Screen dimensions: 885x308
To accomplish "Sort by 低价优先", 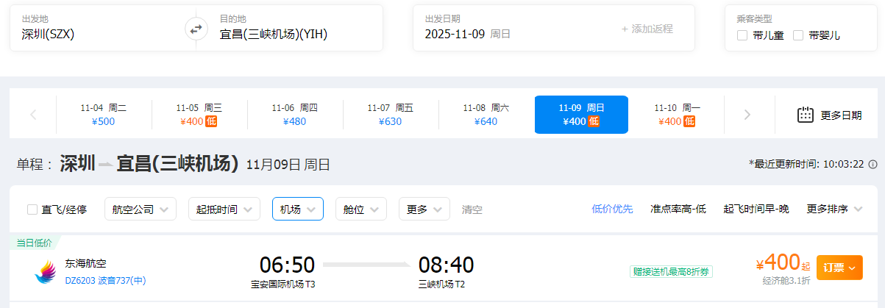I will point(612,209).
